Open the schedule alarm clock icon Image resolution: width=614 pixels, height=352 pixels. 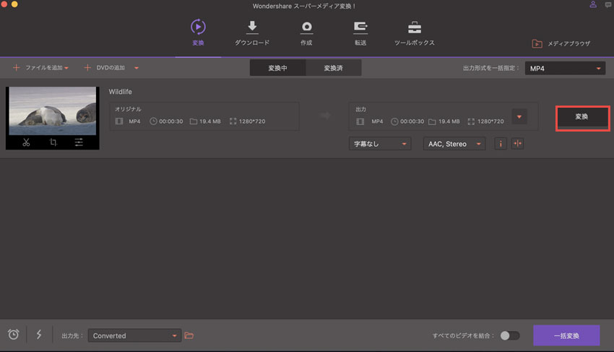(13, 335)
